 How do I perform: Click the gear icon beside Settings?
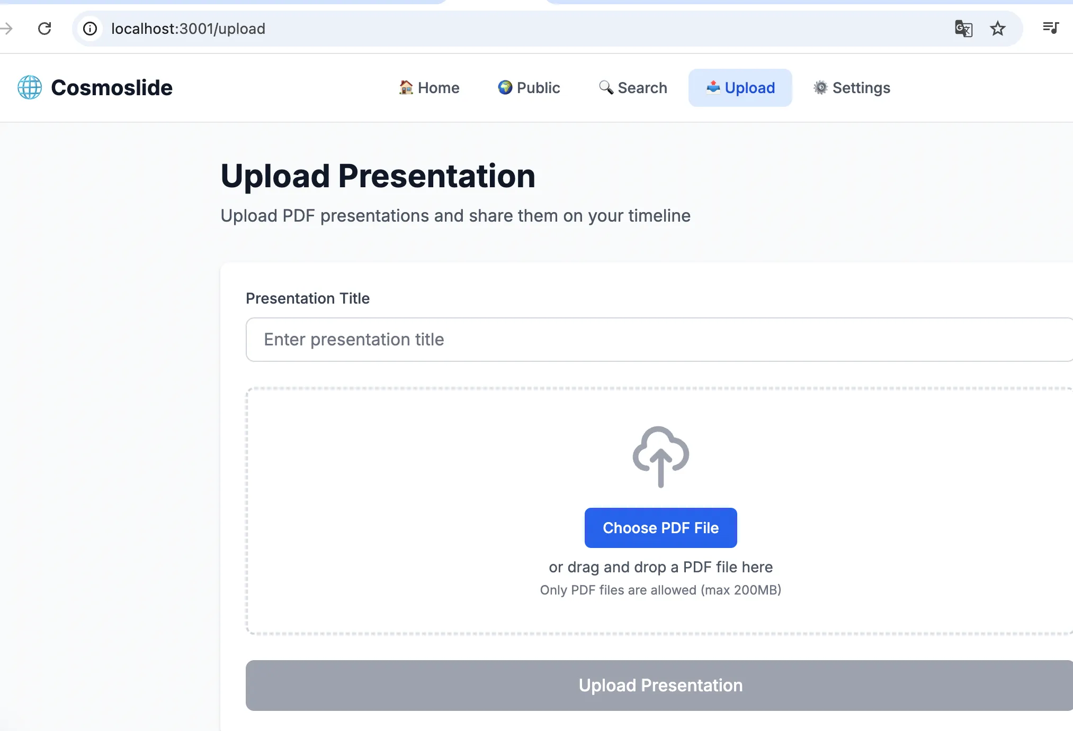820,87
